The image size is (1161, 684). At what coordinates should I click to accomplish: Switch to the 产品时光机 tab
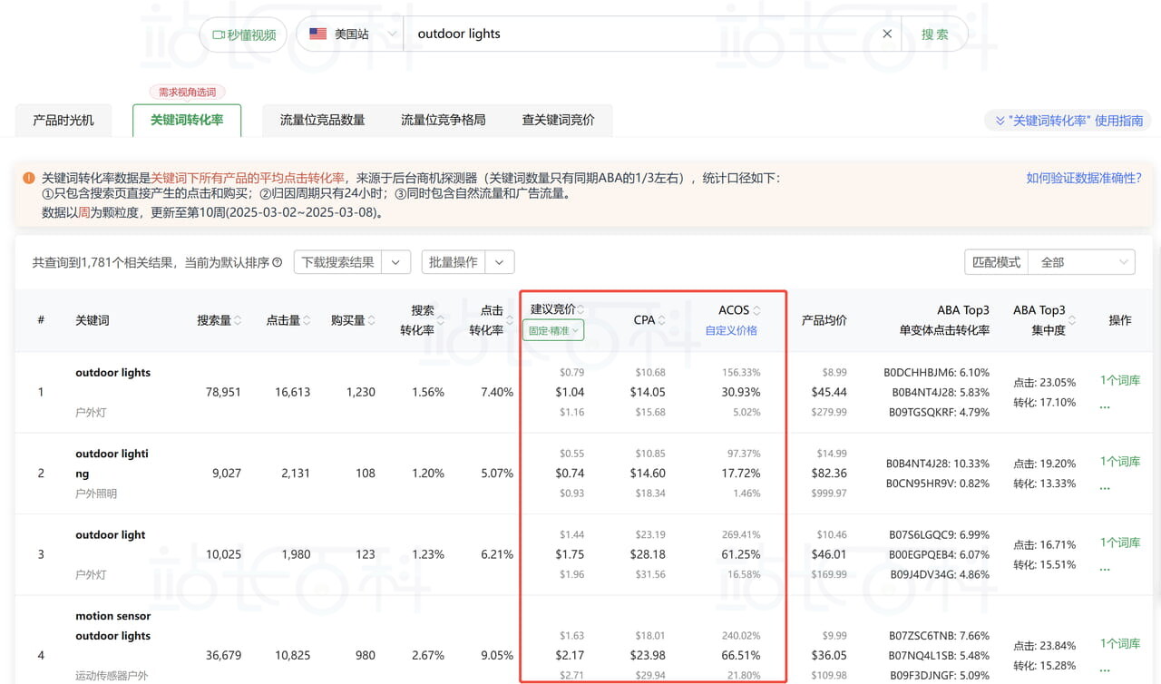pyautogui.click(x=63, y=120)
